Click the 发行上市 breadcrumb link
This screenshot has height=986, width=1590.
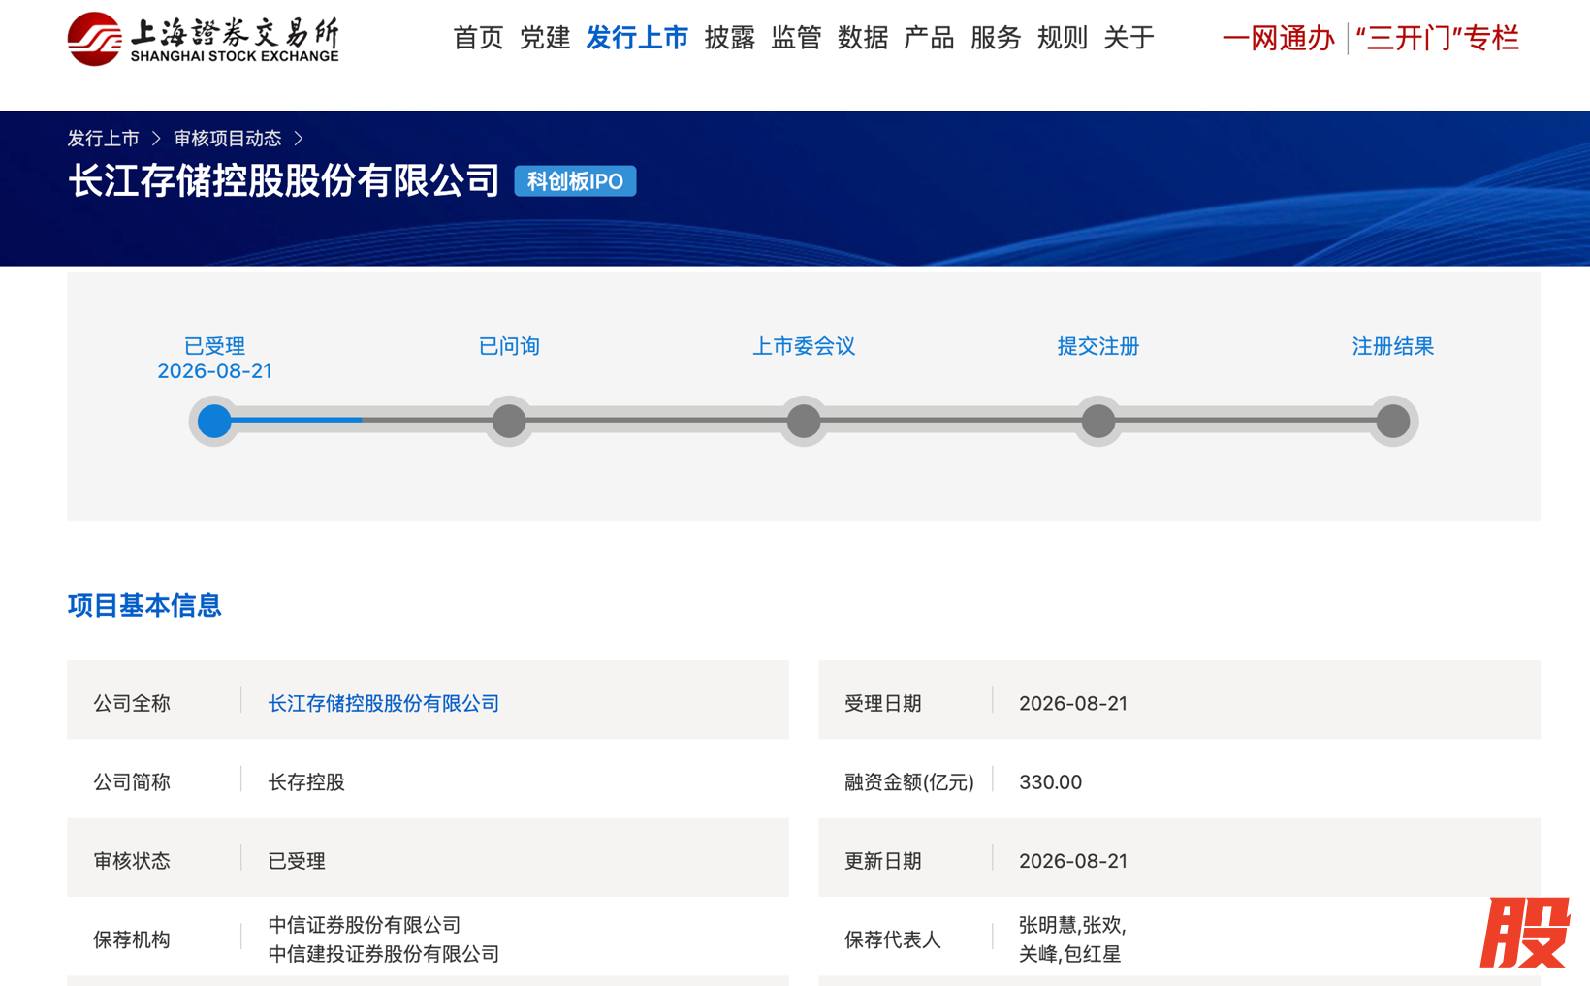(x=103, y=139)
